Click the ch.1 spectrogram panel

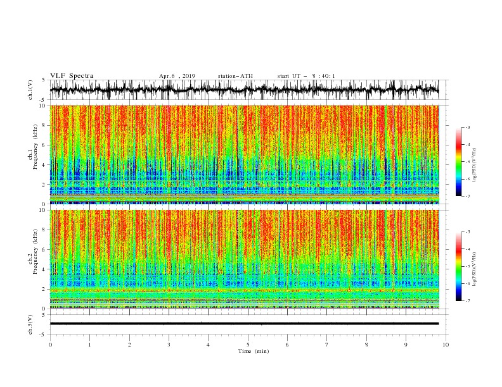(244, 154)
